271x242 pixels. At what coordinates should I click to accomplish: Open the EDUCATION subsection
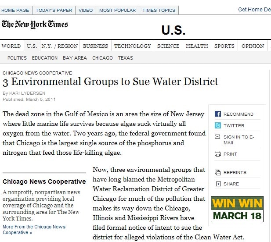45,58
